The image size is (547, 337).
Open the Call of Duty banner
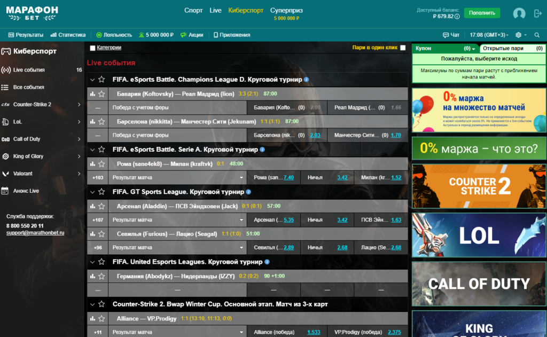479,284
